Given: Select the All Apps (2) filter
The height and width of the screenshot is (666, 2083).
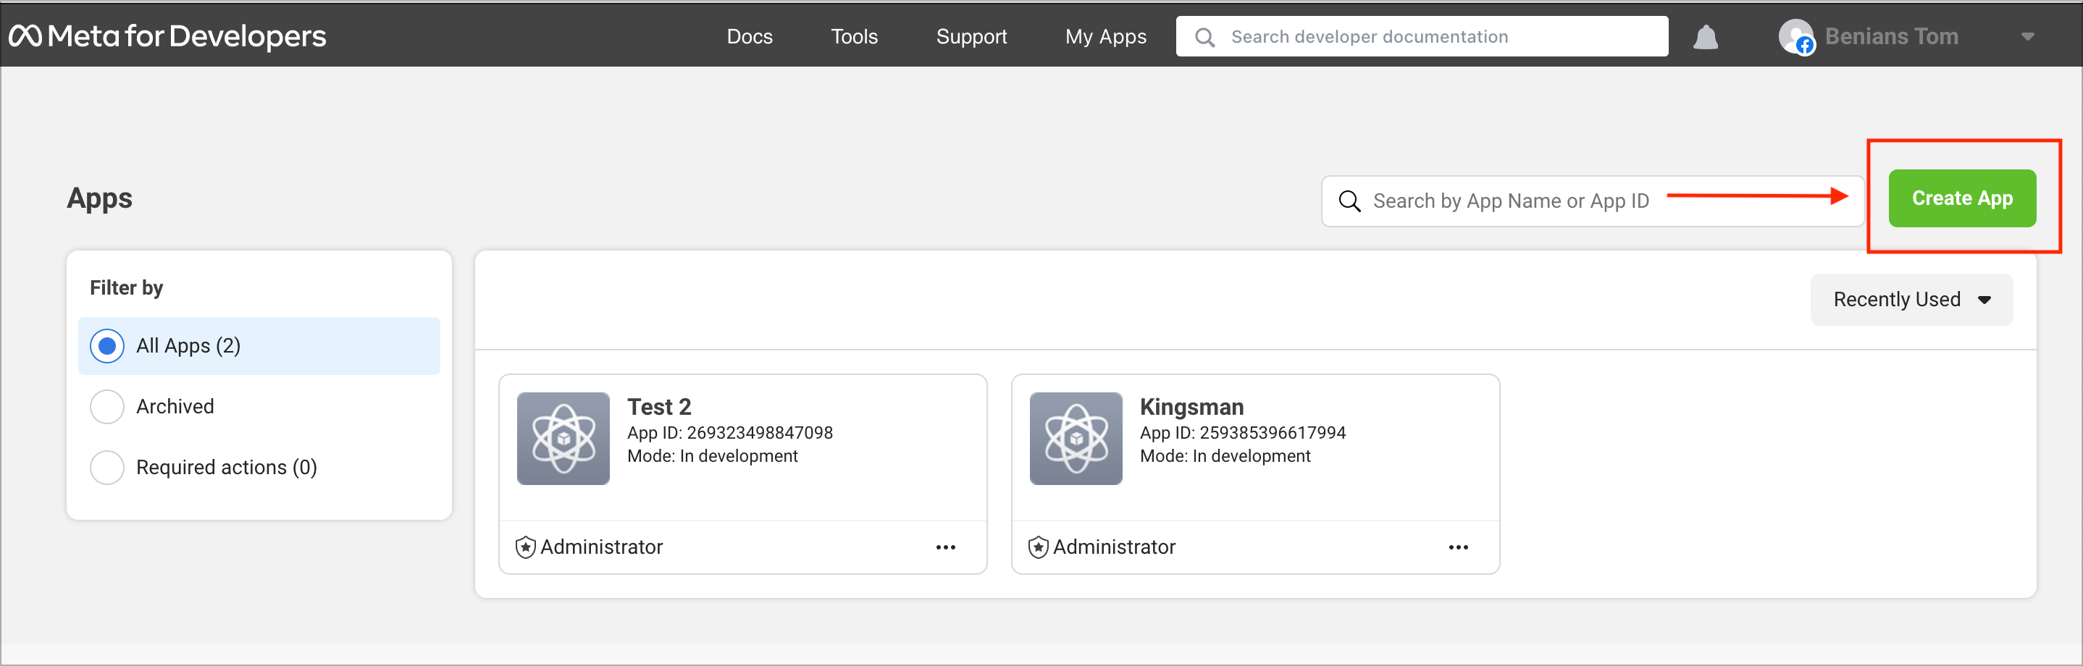Looking at the screenshot, I should pos(259,346).
